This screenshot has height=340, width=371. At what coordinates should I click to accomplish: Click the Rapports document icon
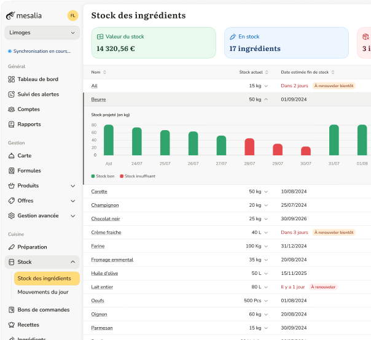point(12,124)
